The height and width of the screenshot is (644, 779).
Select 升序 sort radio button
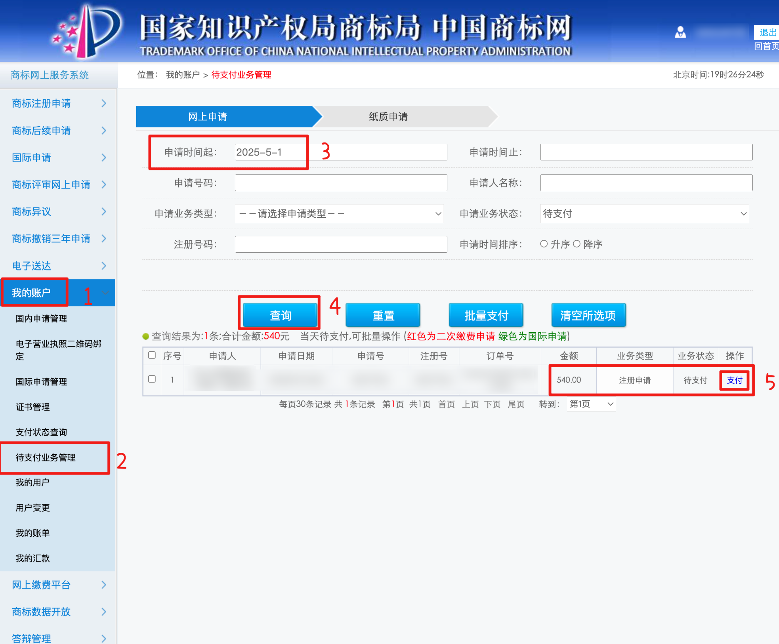coord(544,244)
